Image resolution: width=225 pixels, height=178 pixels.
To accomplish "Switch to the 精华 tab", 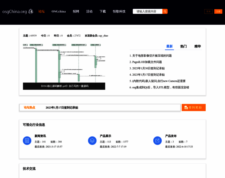I will [x=197, y=46].
